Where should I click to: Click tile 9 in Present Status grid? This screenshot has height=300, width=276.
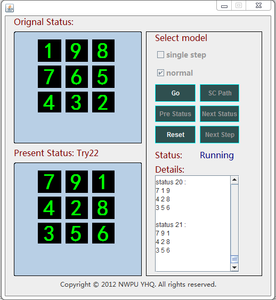tap(77, 182)
